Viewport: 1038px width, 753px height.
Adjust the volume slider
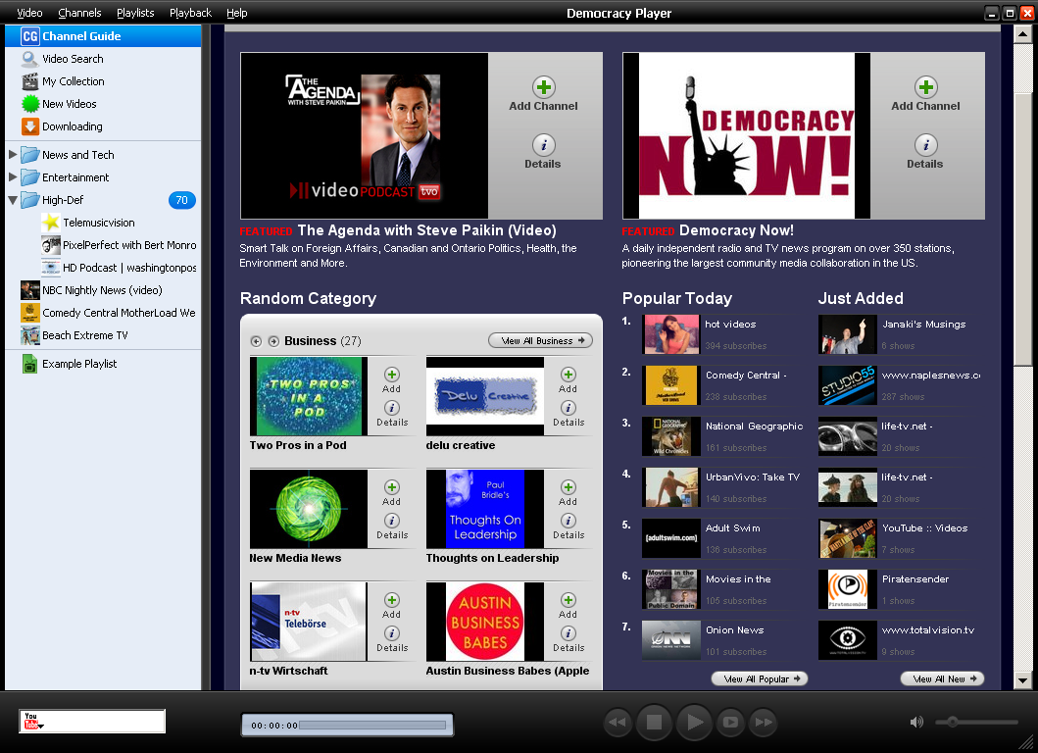976,722
